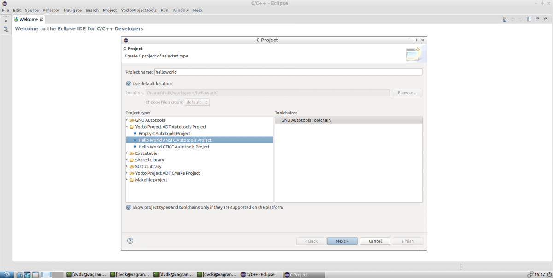The image size is (553, 278).
Task: Click the power icon in system tray
Action: [549, 274]
